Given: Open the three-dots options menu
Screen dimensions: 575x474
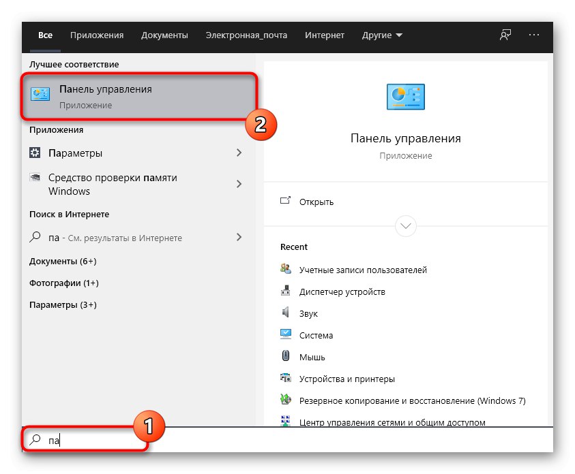Looking at the screenshot, I should click(x=534, y=35).
